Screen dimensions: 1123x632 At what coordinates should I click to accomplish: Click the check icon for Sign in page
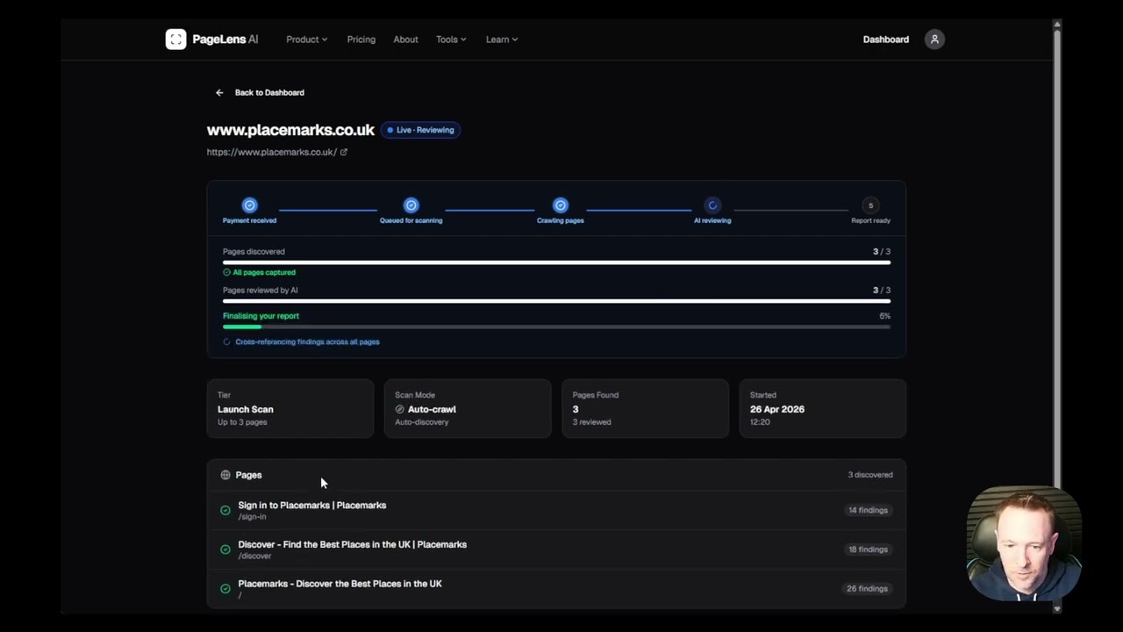(225, 510)
